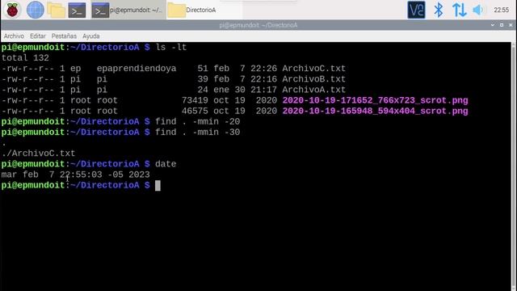Screen dimensions: 517x291
Task: Click the epaprendiendoya group name
Action: (x=137, y=69)
